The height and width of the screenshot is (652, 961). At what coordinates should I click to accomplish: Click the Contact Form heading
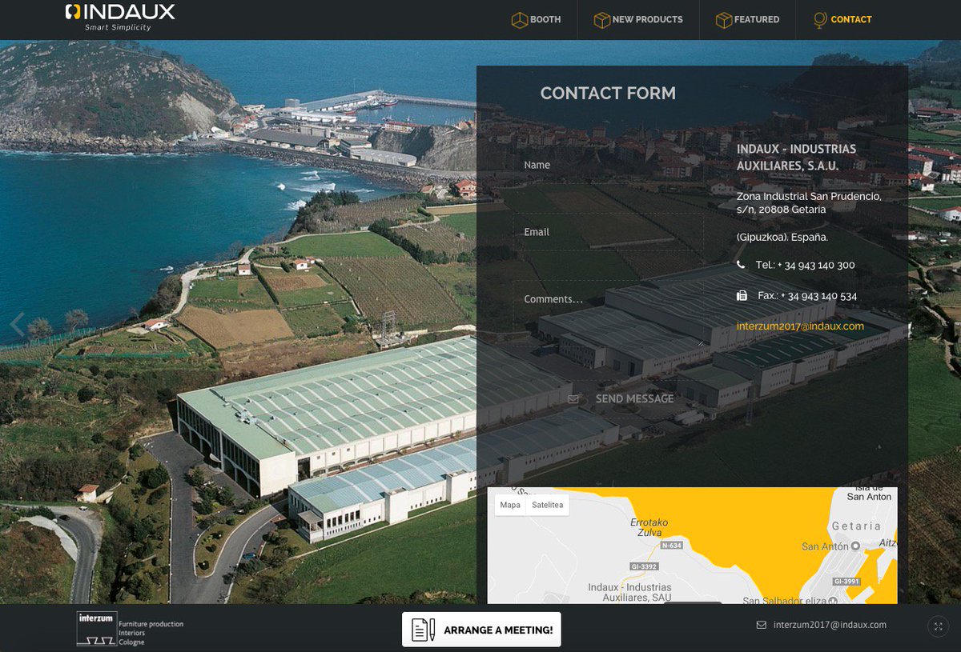[x=608, y=94]
